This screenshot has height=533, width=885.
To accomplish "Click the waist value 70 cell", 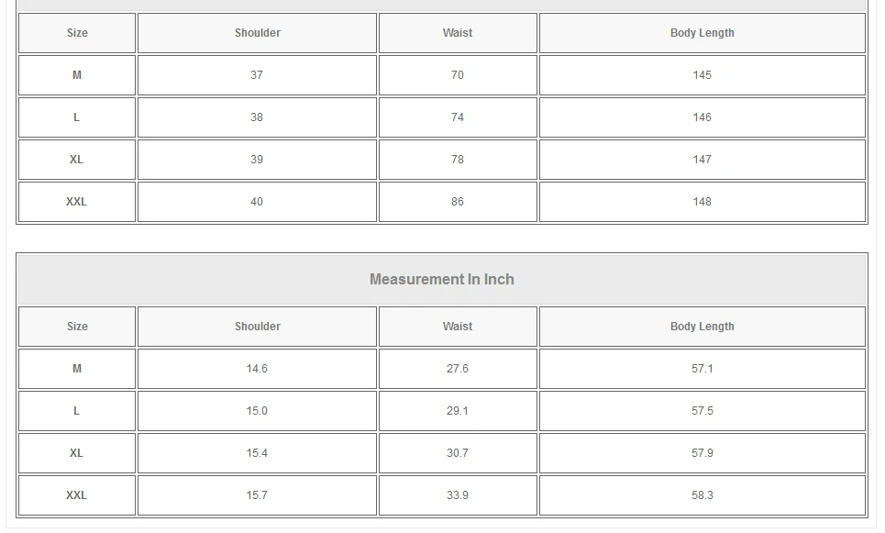I will 458,75.
